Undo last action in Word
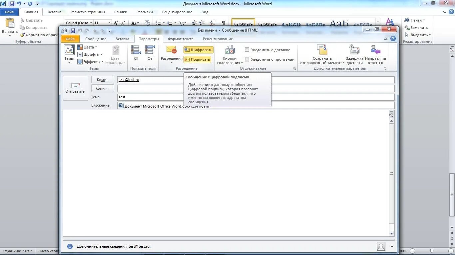 click(x=19, y=4)
